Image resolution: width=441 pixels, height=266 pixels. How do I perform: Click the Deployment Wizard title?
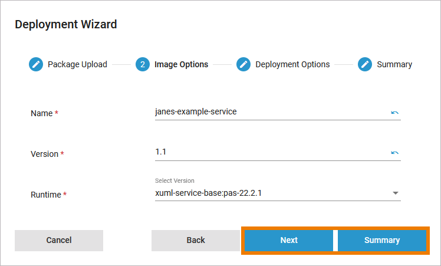(x=66, y=24)
